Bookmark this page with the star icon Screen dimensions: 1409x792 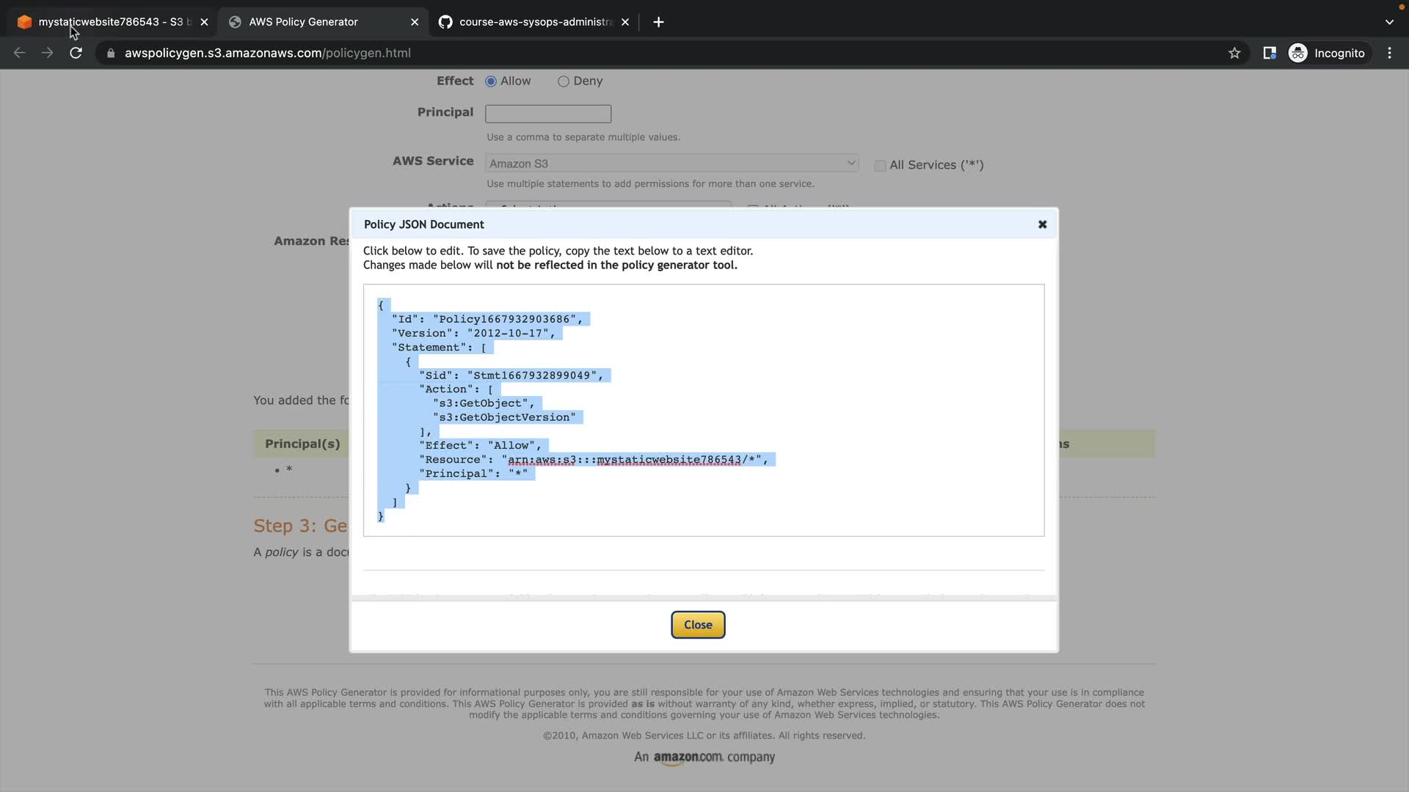[x=1234, y=53]
